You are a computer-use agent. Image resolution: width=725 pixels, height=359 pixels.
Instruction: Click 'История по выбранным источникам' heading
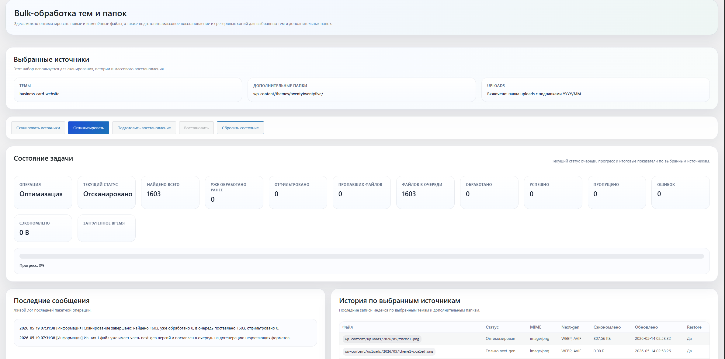pos(400,301)
